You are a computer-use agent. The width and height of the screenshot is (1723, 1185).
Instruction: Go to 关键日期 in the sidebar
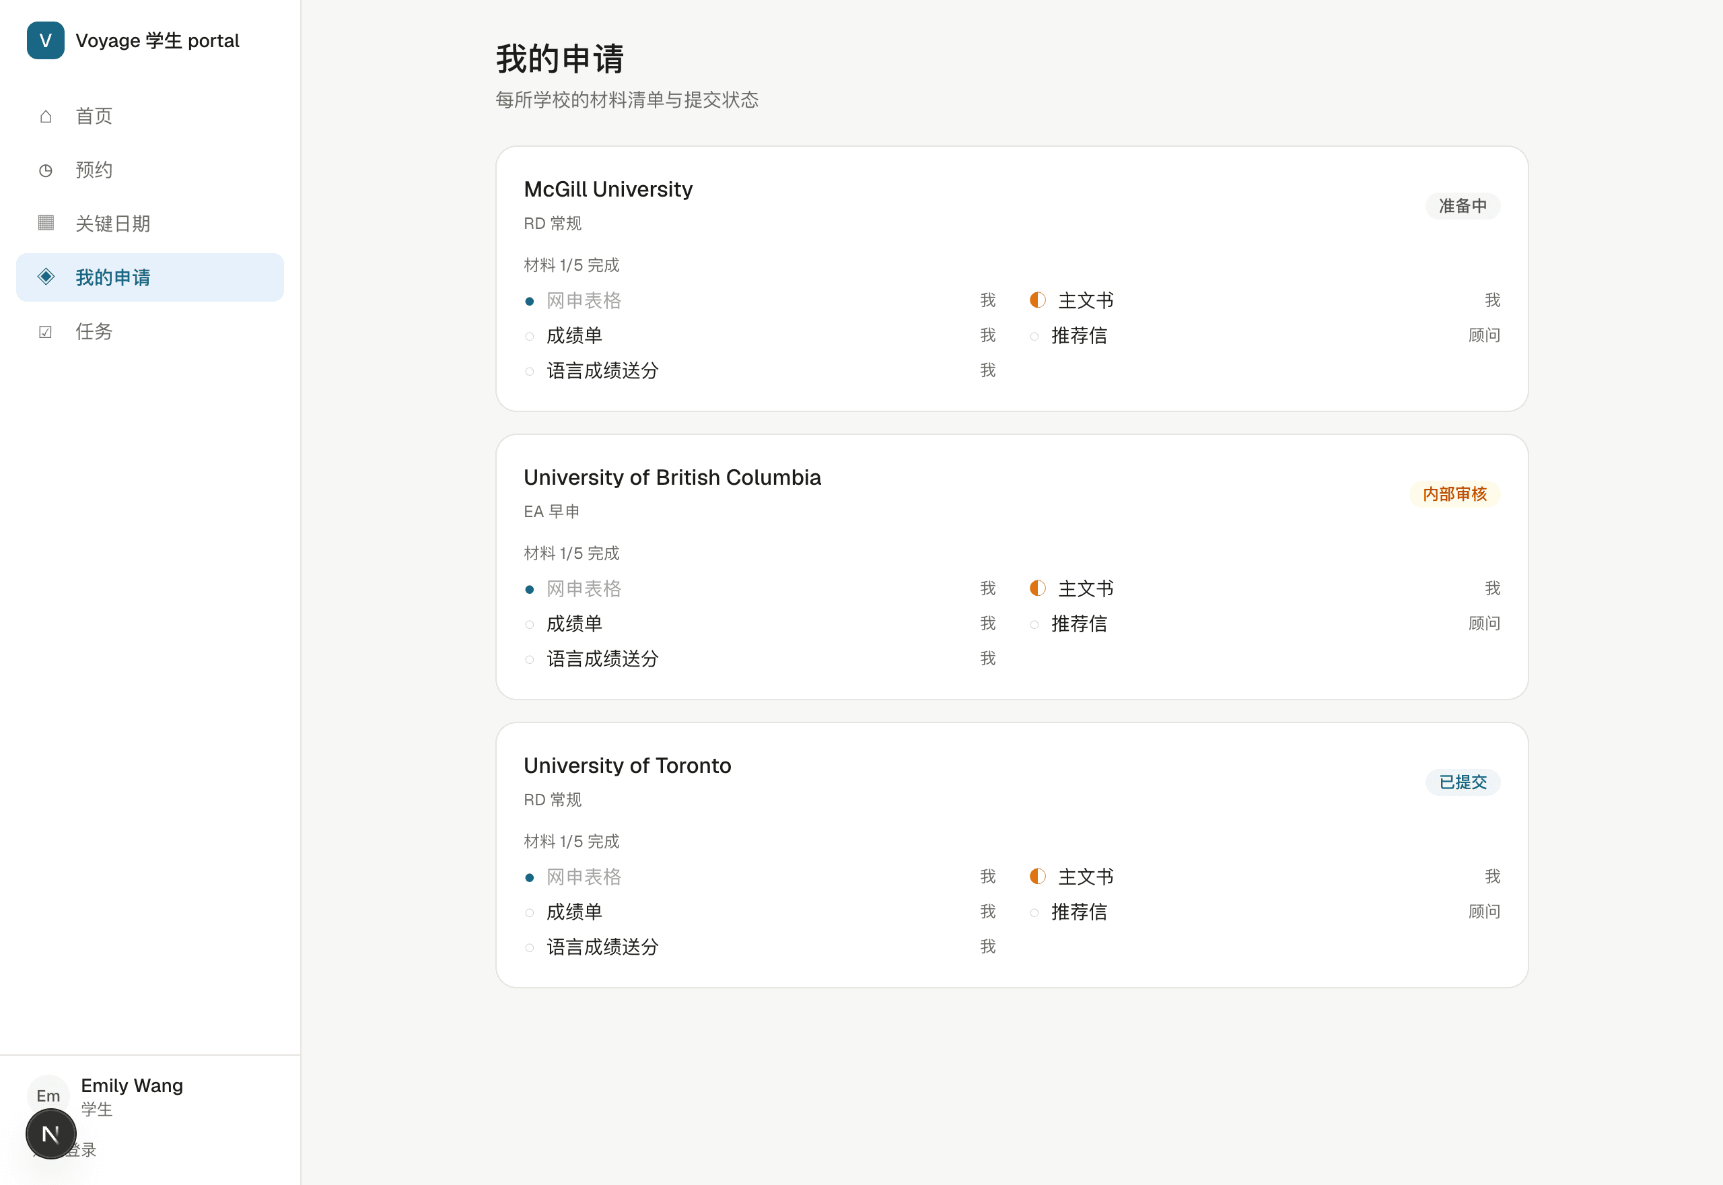pyautogui.click(x=150, y=224)
